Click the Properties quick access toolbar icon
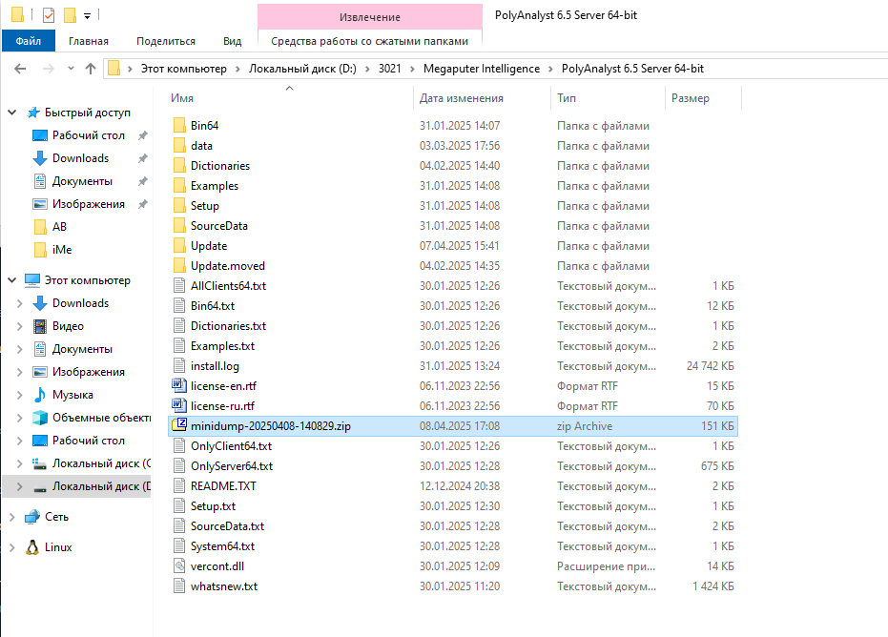The height and width of the screenshot is (637, 888). point(49,15)
